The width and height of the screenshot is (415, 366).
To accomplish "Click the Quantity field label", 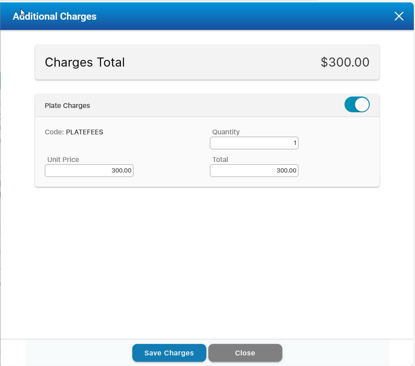I will point(226,132).
